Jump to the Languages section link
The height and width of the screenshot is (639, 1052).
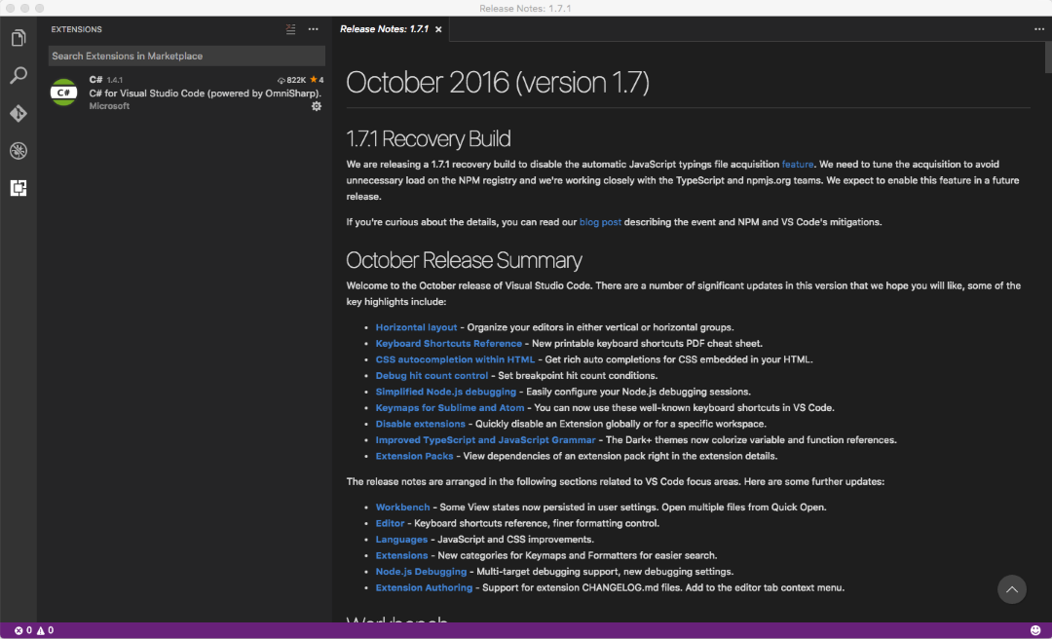(401, 540)
